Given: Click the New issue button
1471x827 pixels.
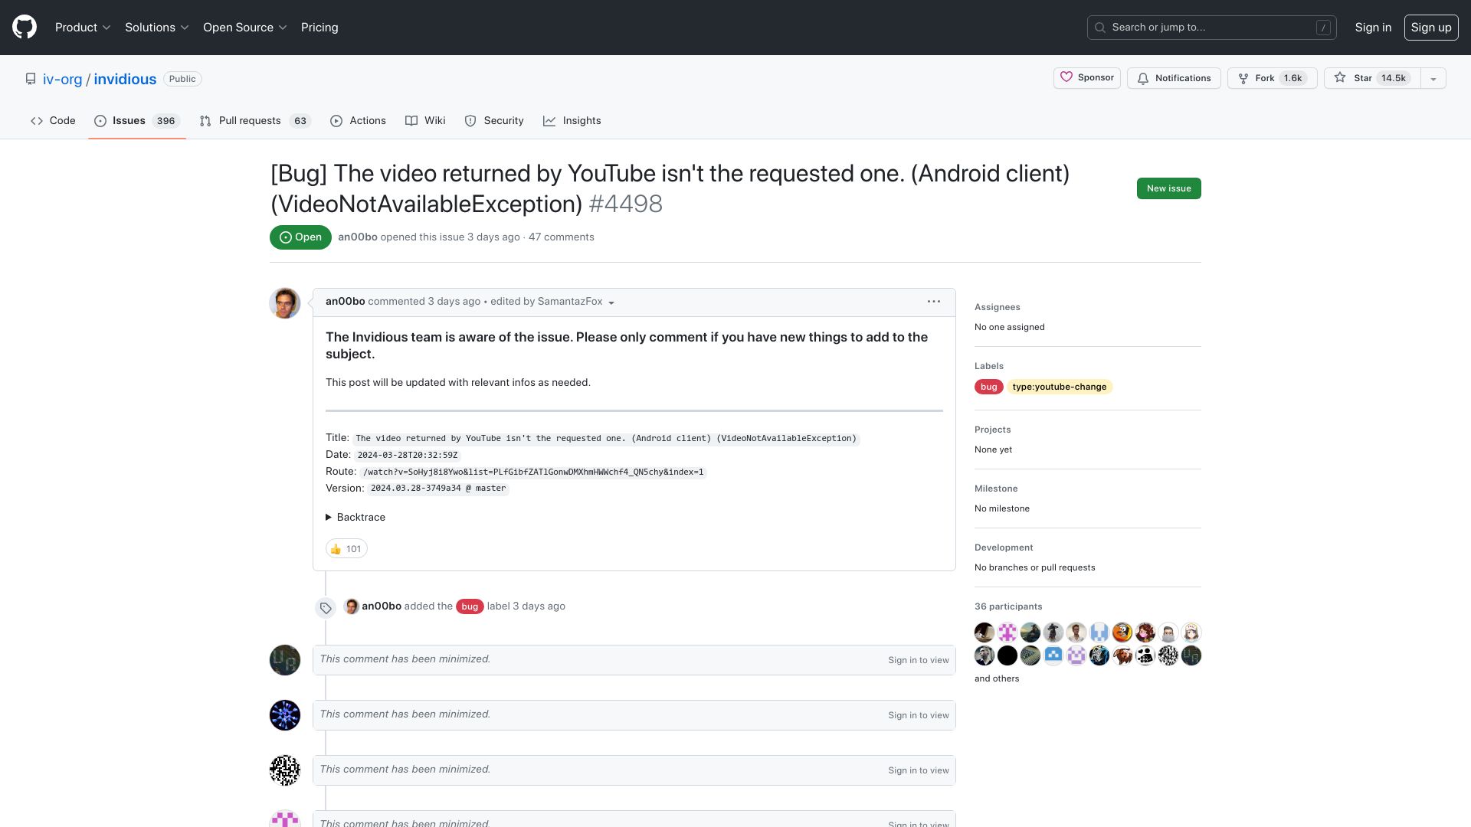Looking at the screenshot, I should click(1168, 188).
